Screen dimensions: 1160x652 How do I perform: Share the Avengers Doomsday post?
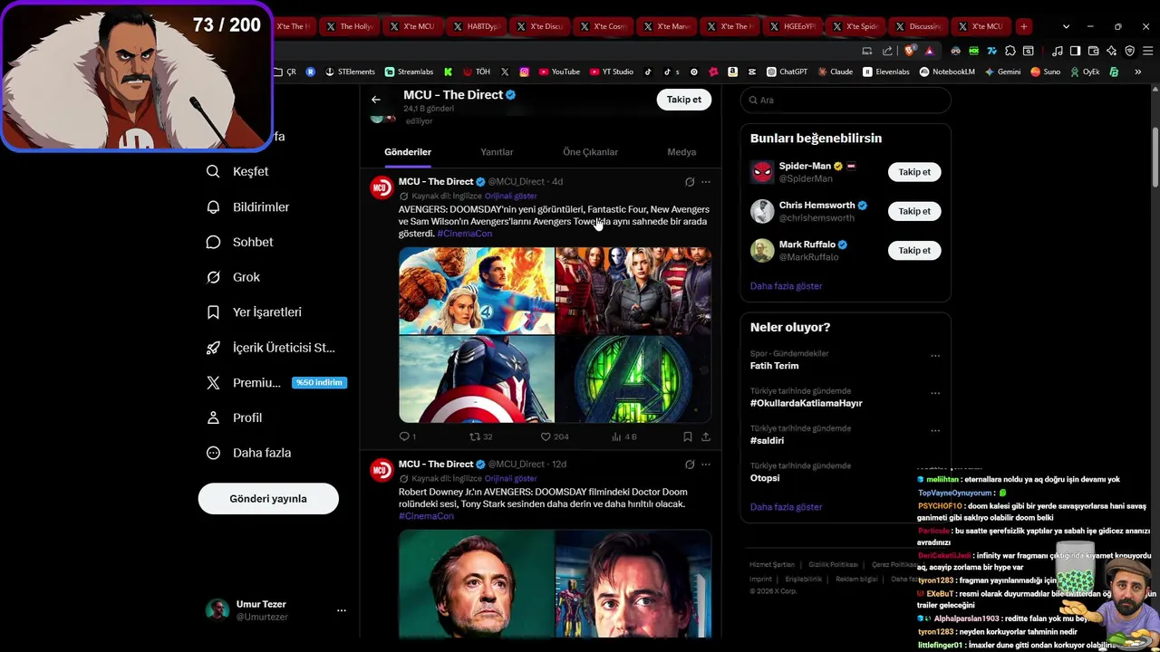pyautogui.click(x=706, y=436)
